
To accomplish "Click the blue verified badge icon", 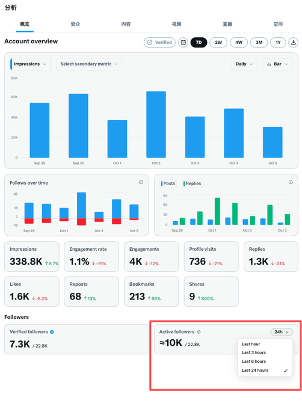I will (52, 332).
